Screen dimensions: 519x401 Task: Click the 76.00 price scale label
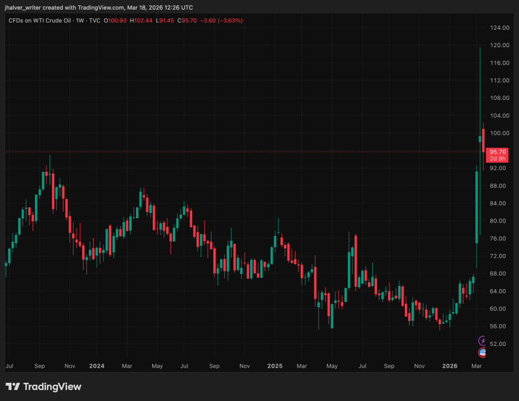[498, 238]
